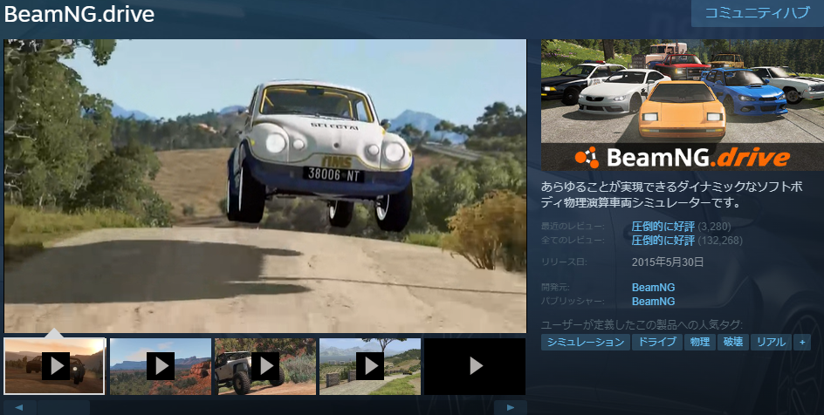The height and width of the screenshot is (415, 824).
Task: Click the game description text
Action: tap(672, 194)
